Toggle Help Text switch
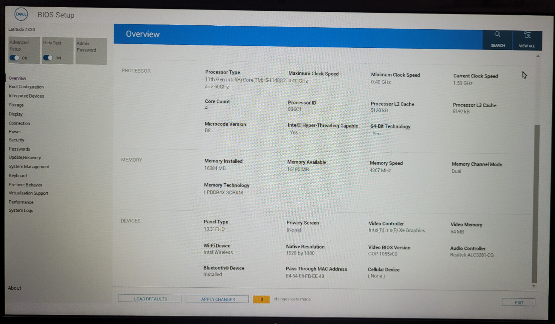The width and height of the screenshot is (555, 324). [48, 58]
